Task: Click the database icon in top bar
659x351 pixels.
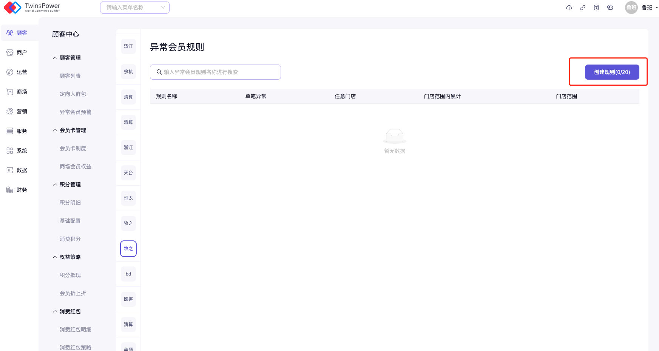Action: 596,8
